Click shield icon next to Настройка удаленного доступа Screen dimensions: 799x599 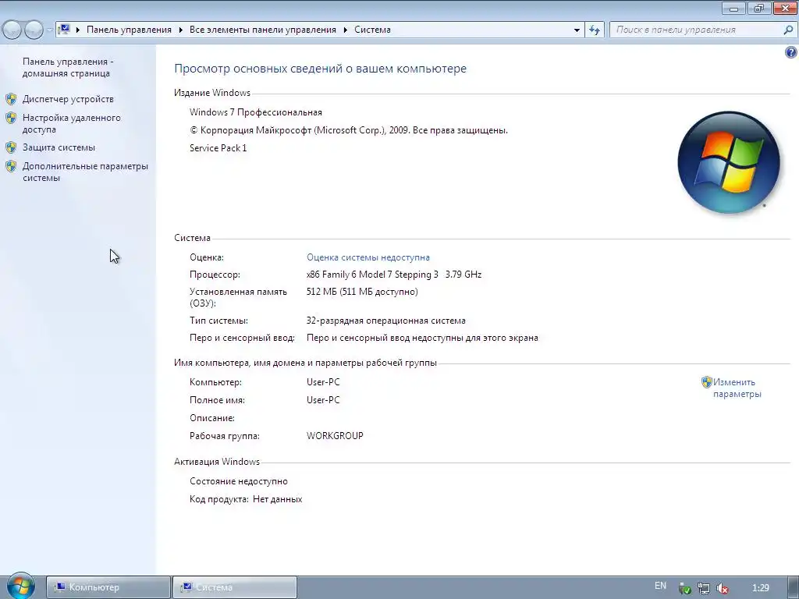tap(11, 118)
